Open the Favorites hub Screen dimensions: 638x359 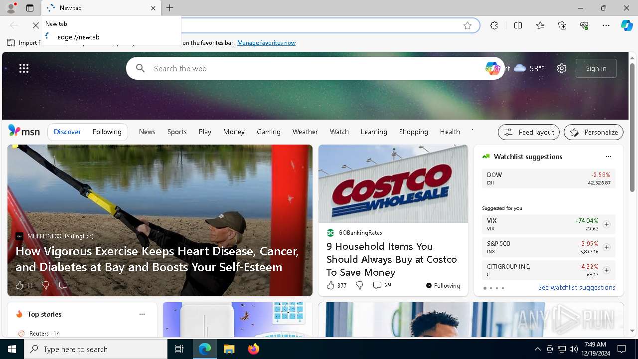(540, 25)
